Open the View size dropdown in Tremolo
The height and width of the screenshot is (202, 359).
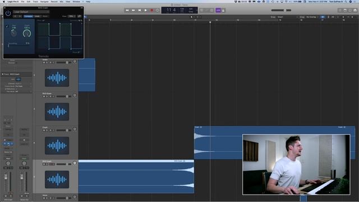(x=72, y=16)
